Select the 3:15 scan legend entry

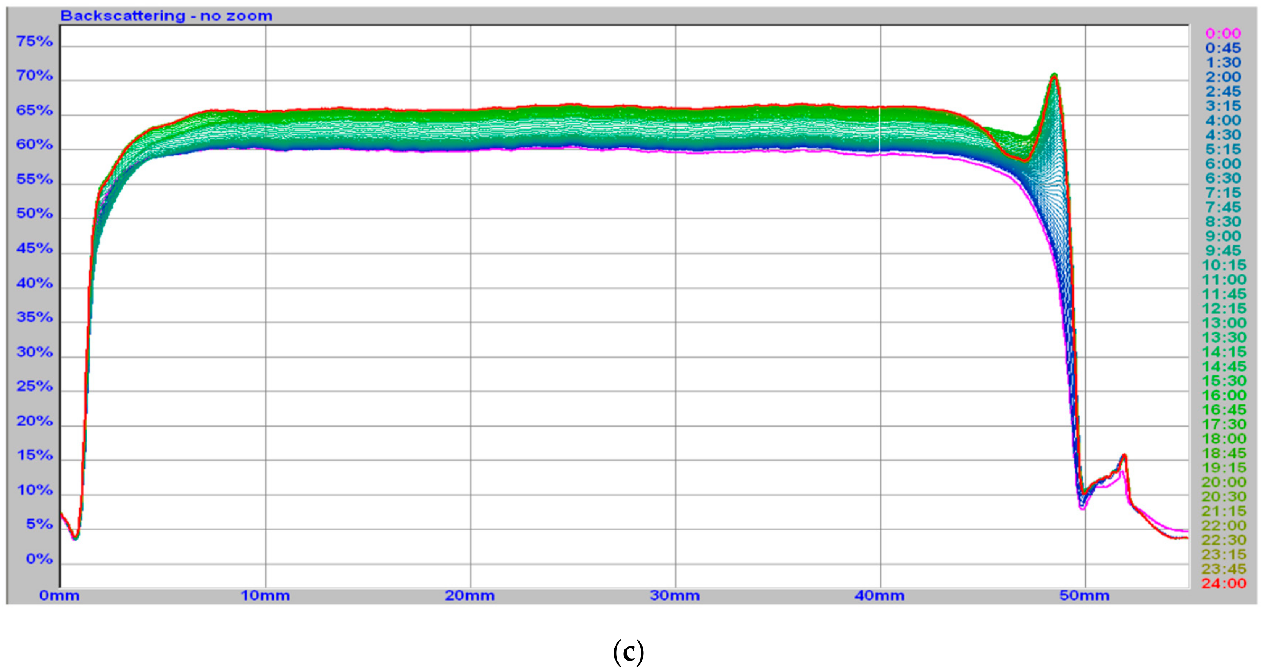pyautogui.click(x=1223, y=106)
